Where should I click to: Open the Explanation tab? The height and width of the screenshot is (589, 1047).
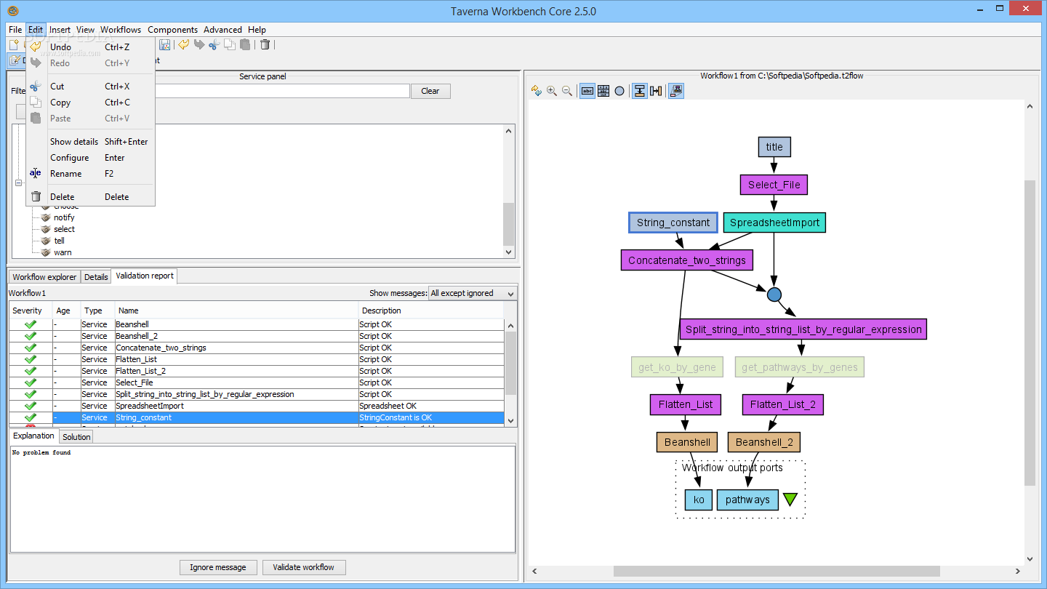point(34,436)
